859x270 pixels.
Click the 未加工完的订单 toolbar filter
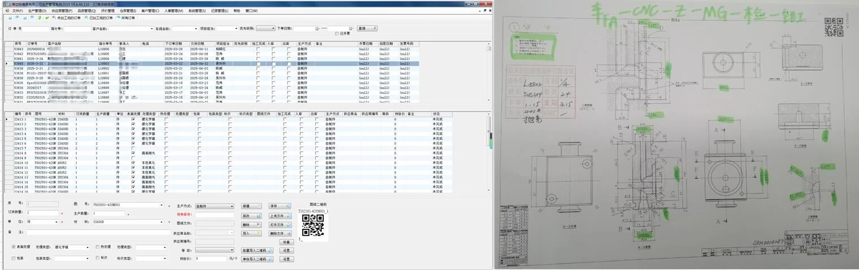coord(66,18)
